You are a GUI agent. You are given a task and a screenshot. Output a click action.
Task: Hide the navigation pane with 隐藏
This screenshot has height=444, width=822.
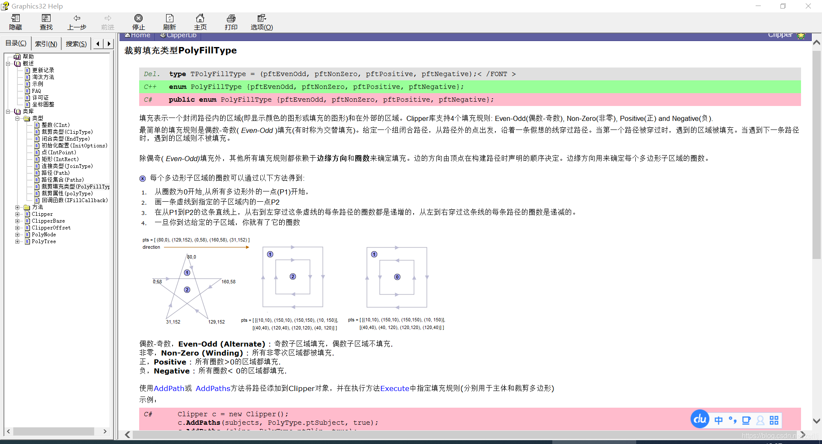15,22
